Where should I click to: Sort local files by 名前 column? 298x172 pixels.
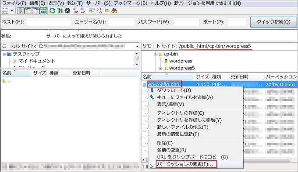click(15, 73)
